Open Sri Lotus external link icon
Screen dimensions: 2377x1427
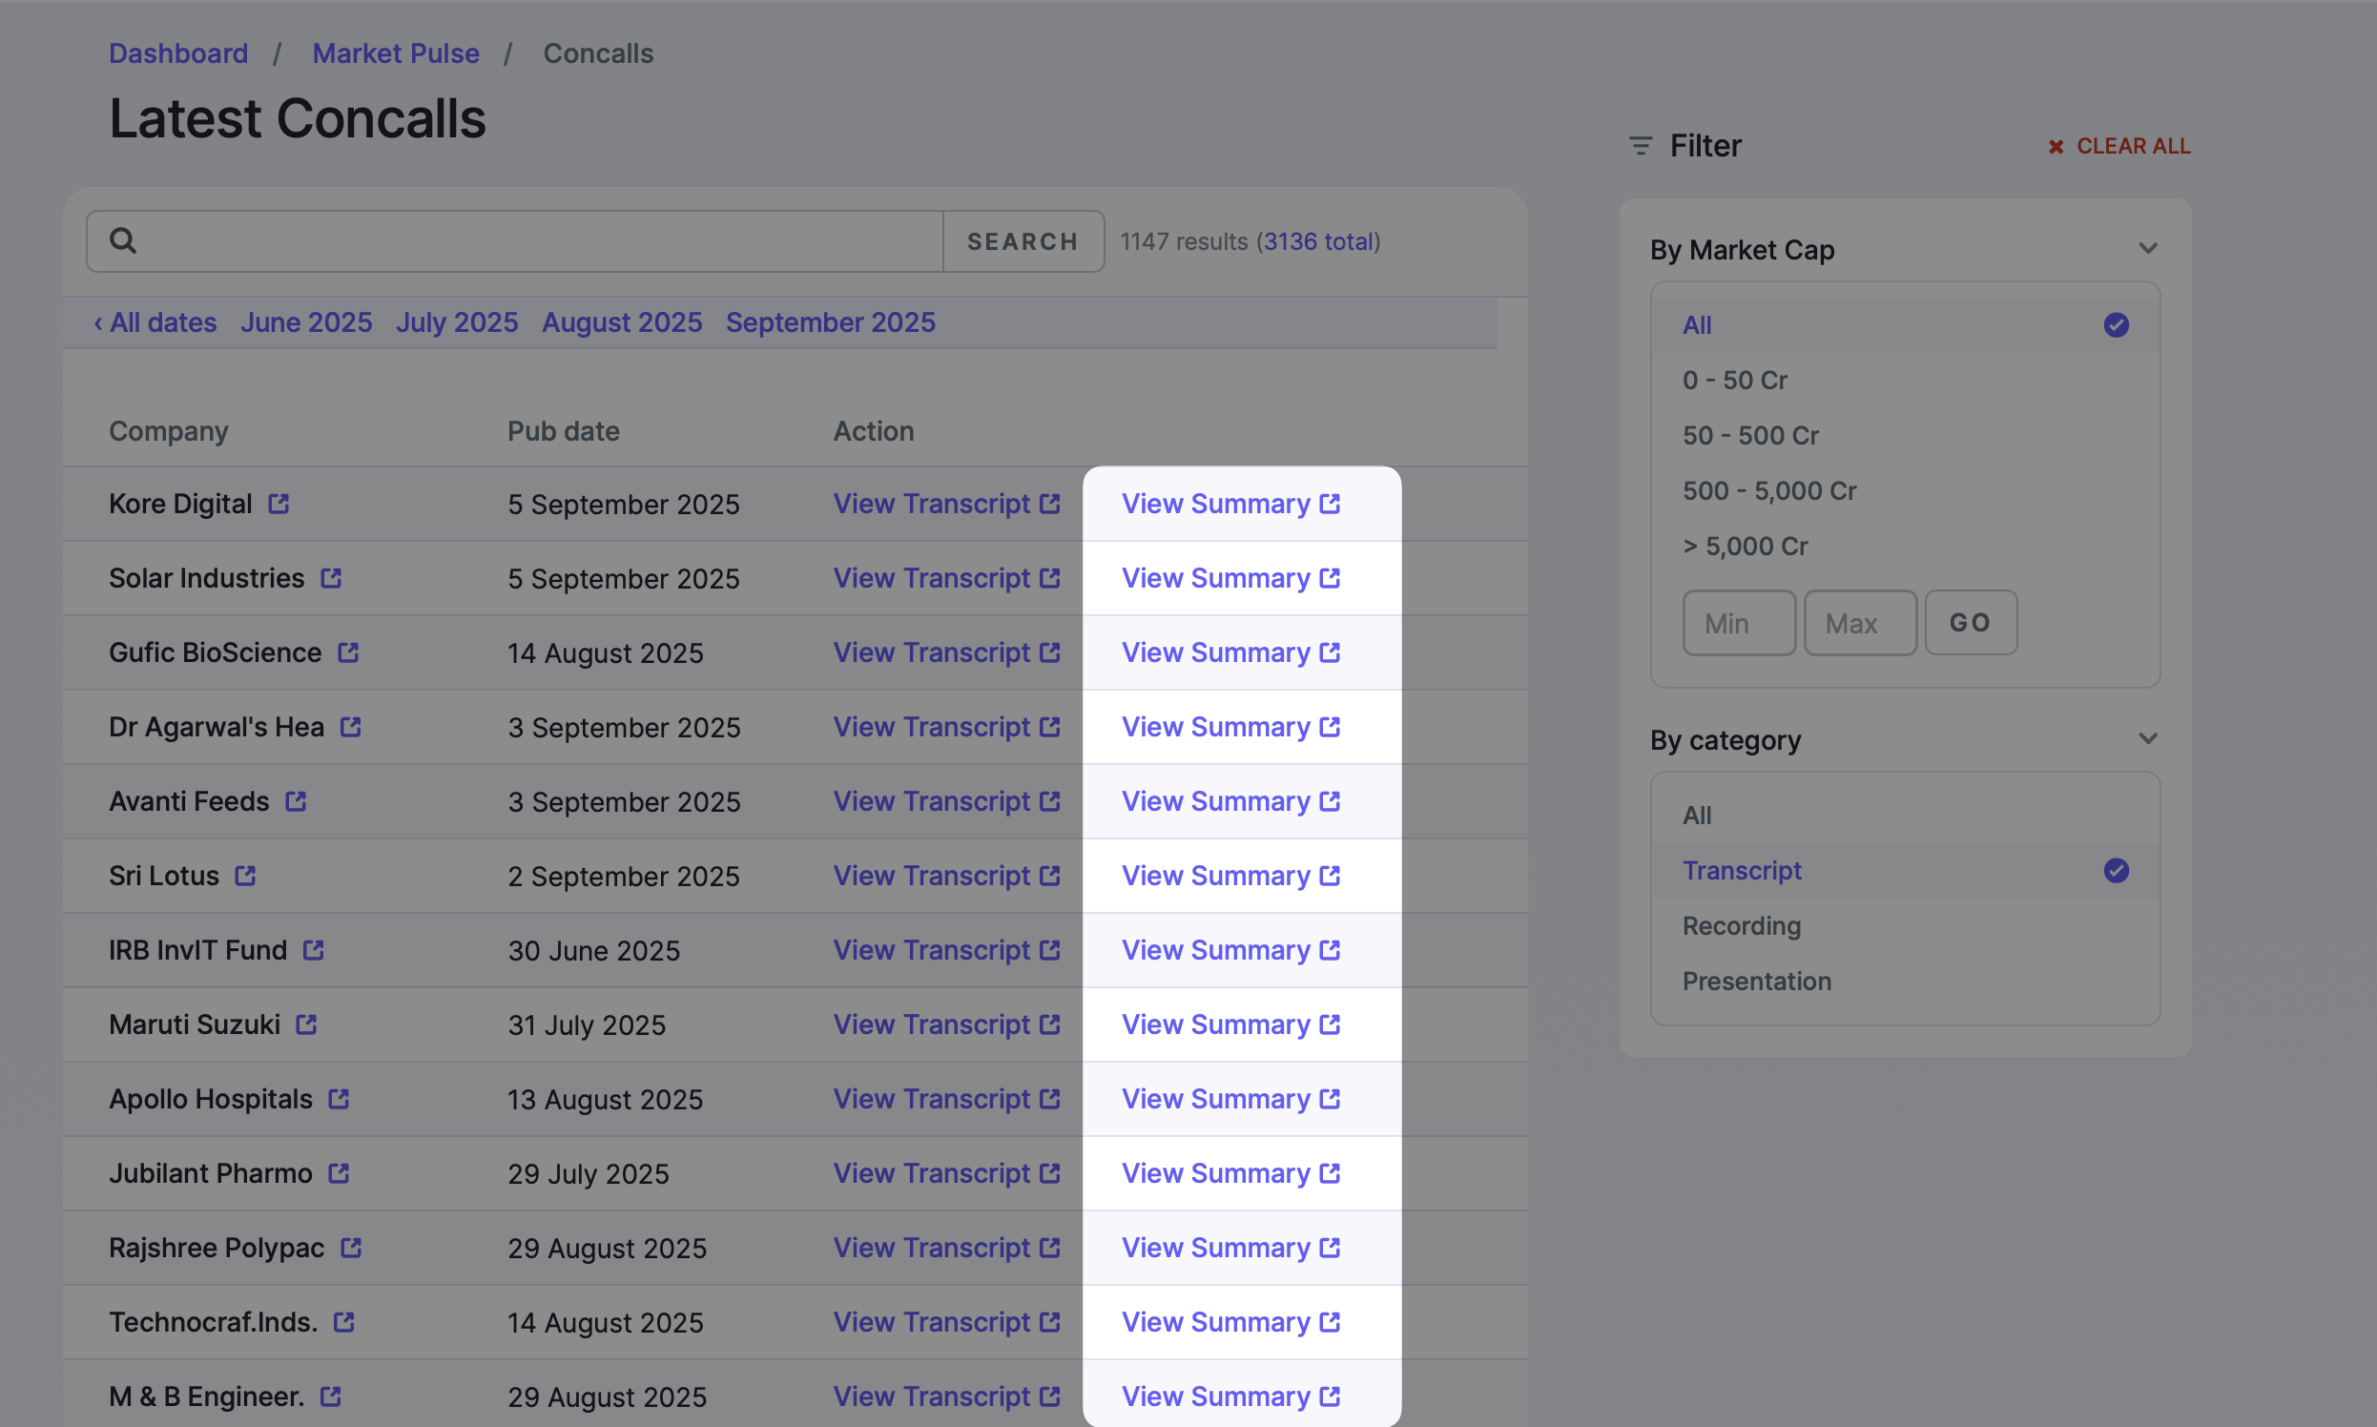[x=245, y=875]
